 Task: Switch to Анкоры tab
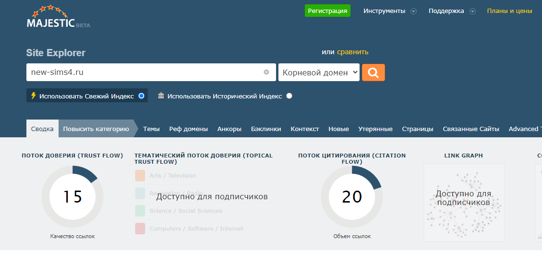click(x=229, y=129)
